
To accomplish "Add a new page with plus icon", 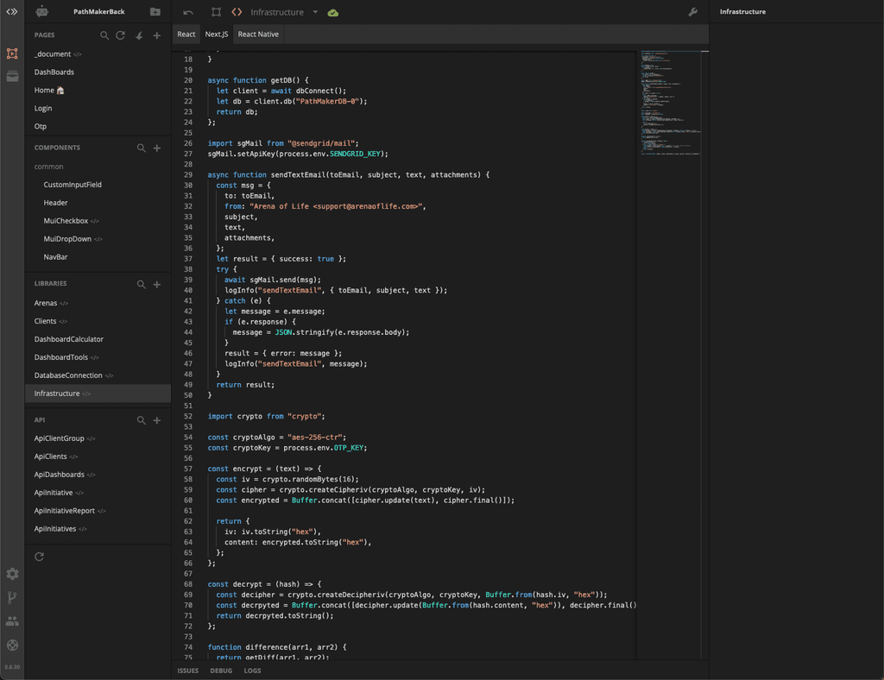I will pyautogui.click(x=157, y=35).
